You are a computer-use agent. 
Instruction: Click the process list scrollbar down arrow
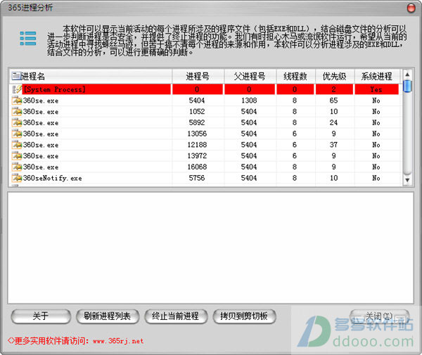(407, 180)
